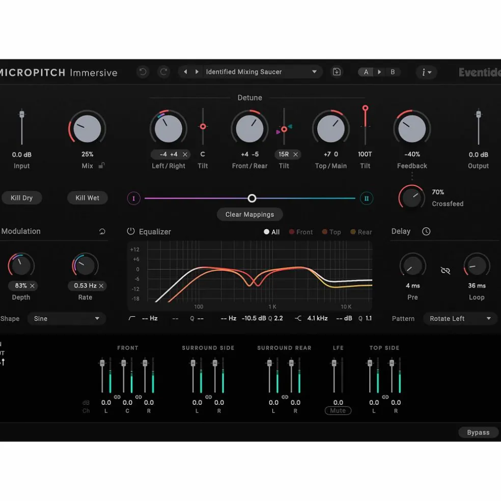Toggle the Pre/Loop delay link icon
Viewport: 501px width, 501px height.
(x=445, y=271)
